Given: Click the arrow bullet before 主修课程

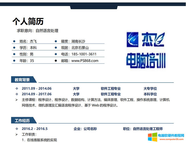Looking at the screenshot, I should coord(17,100).
